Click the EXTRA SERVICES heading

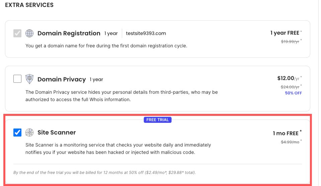(x=29, y=5)
